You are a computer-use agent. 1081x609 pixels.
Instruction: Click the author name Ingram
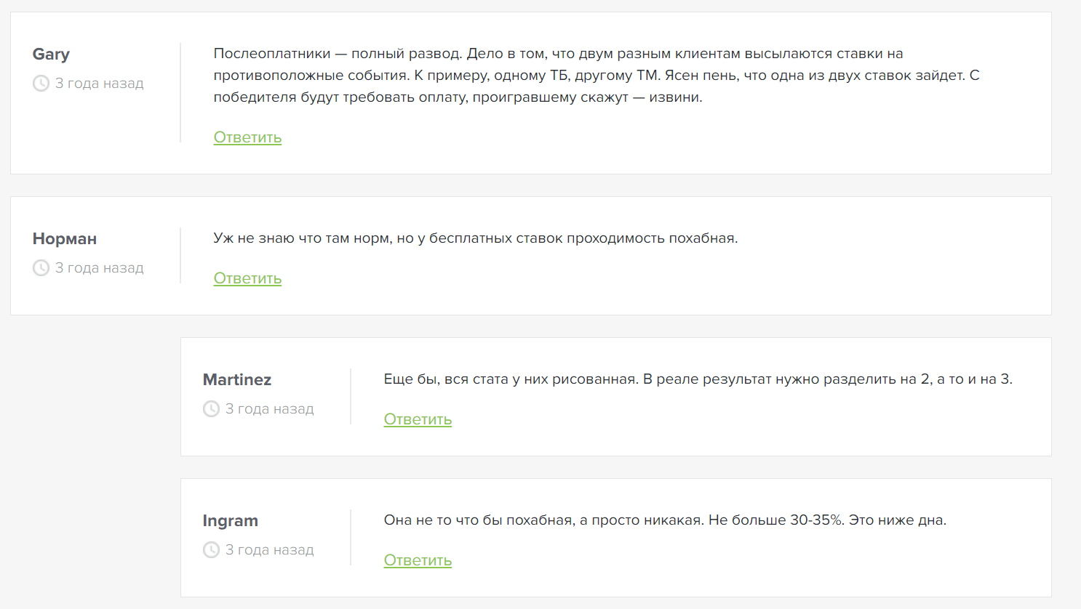(230, 521)
